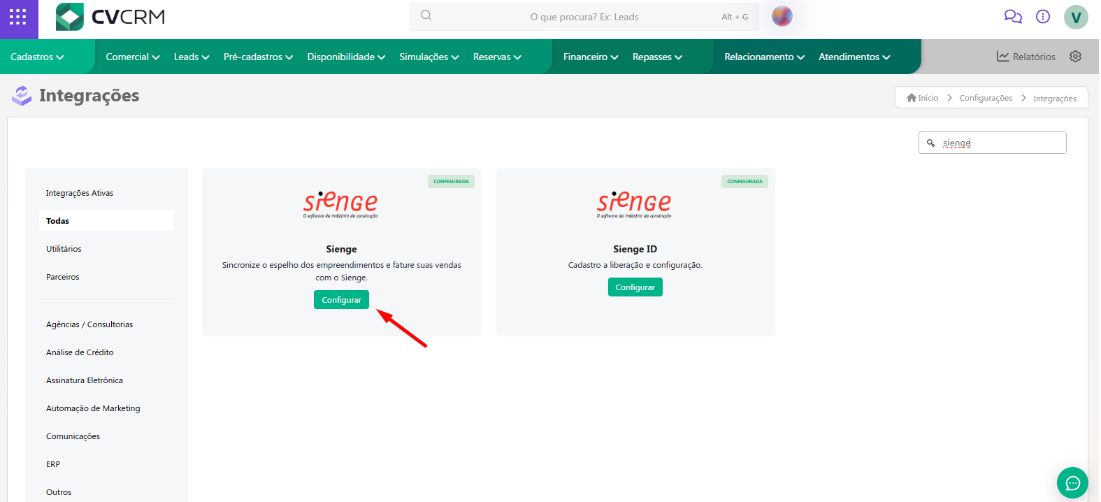Click CONFIGURADA badge on Sienge card
The image size is (1101, 502).
coord(451,182)
